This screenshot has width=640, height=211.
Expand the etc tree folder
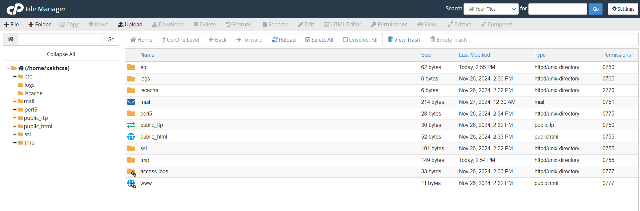15,76
